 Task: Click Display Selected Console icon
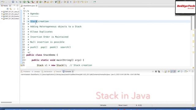pyautogui.click(x=182, y=71)
